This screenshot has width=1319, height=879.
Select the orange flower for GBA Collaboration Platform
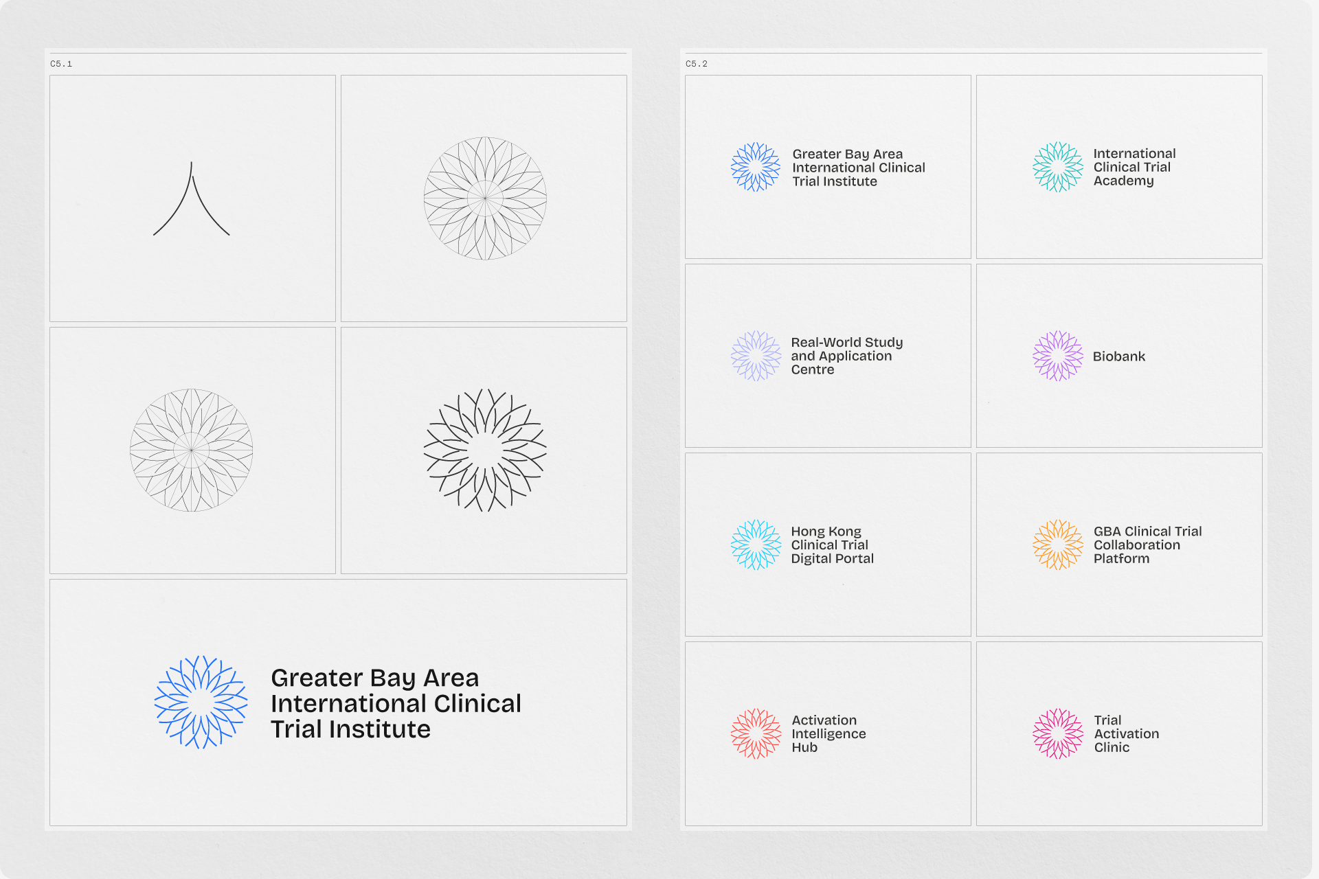pyautogui.click(x=1058, y=545)
